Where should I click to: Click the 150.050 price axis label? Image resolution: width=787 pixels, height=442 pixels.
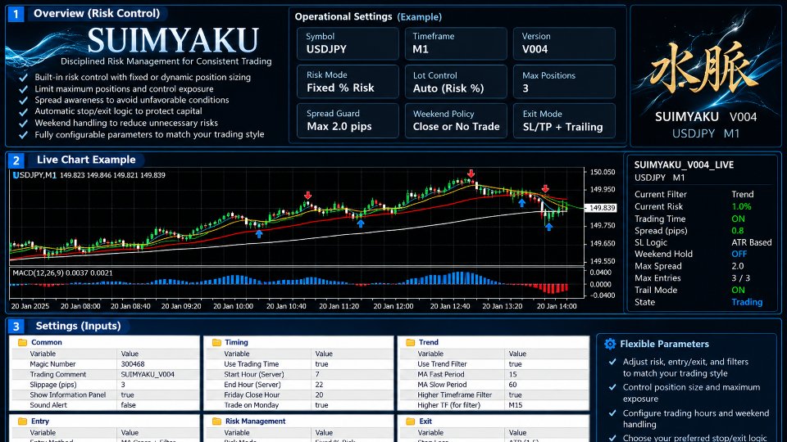(x=603, y=172)
